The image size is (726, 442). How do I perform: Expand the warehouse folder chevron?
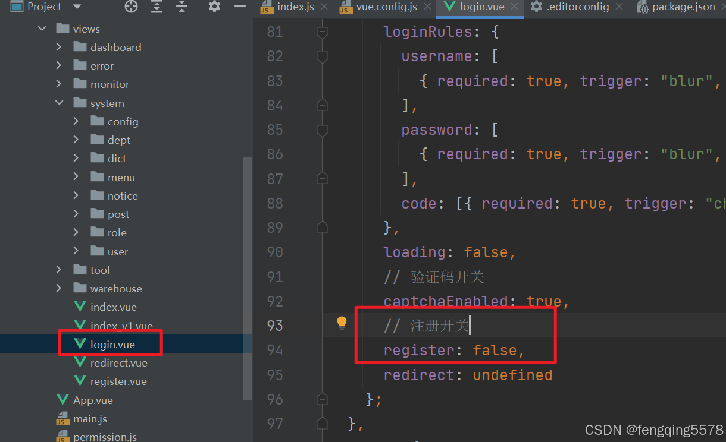58,288
